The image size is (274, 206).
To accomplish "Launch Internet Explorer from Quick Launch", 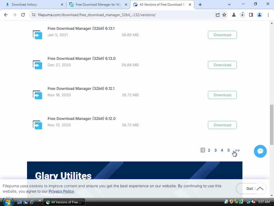I will [x=32, y=202].
